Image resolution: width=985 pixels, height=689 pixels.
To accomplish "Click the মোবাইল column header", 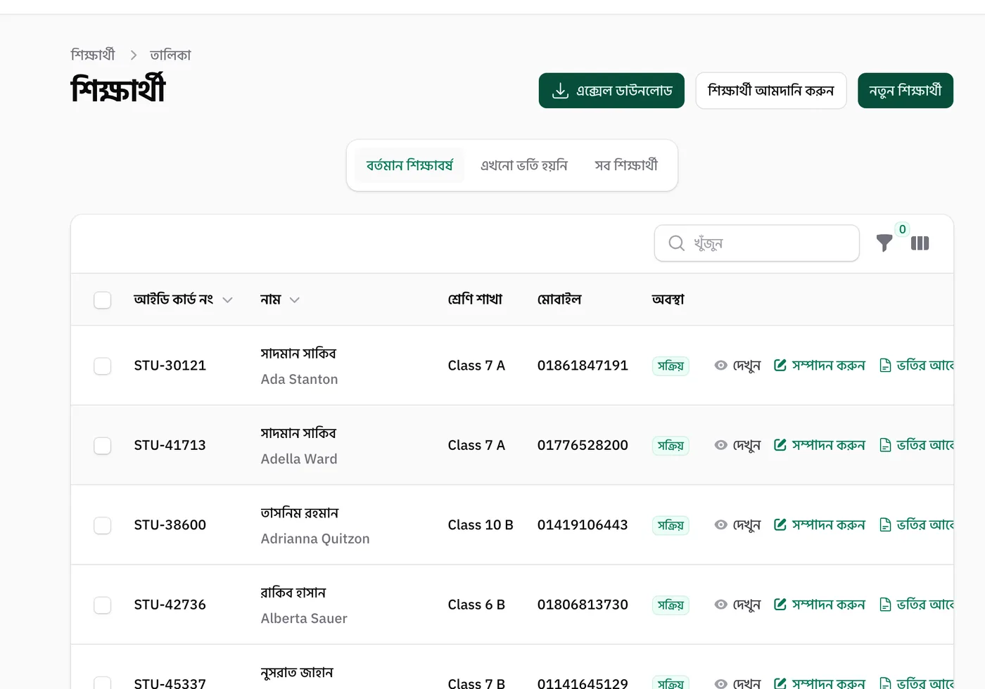I will [559, 300].
